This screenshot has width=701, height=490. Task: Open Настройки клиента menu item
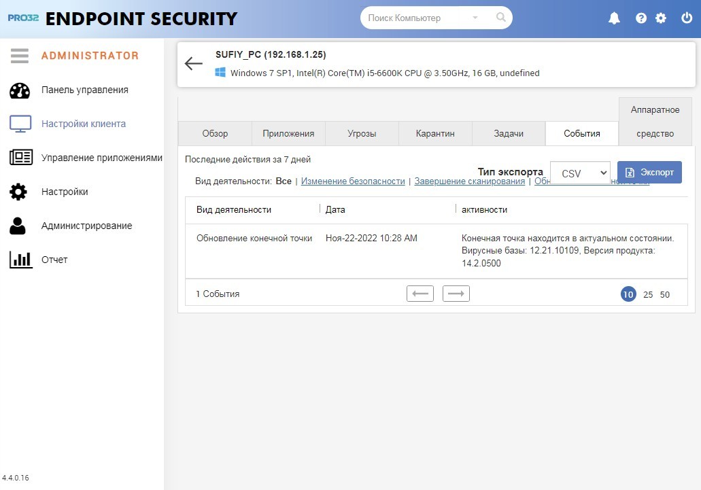click(x=83, y=124)
